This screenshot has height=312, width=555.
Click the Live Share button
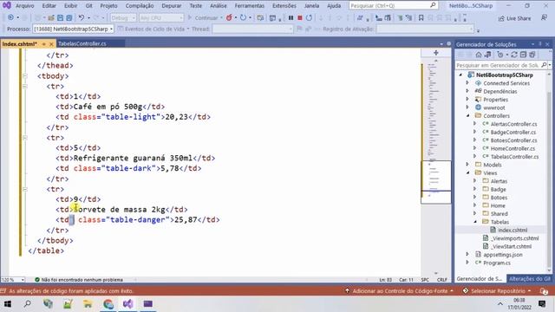514,18
